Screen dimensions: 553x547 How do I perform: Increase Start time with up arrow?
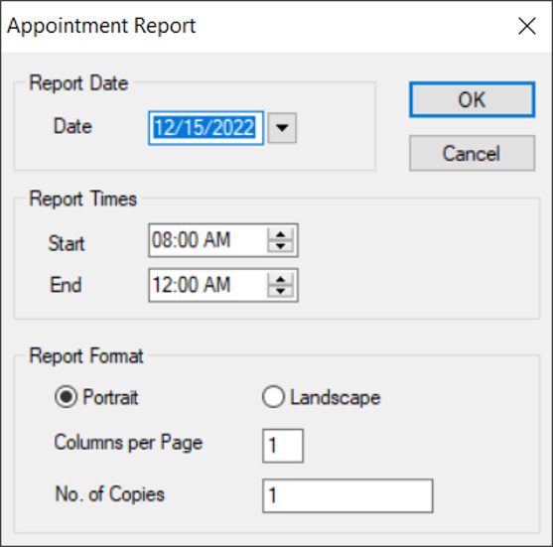pyautogui.click(x=280, y=234)
